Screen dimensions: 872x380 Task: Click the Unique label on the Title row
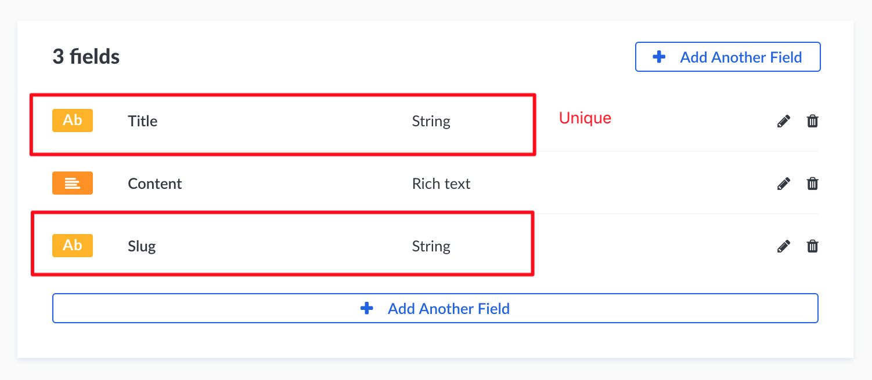point(585,118)
